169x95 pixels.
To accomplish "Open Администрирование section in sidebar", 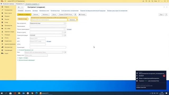I will pos(10,44).
